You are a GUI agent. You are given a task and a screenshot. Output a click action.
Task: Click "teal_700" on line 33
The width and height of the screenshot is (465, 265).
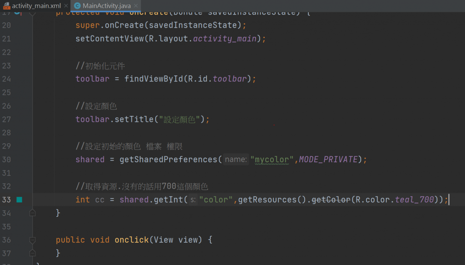pyautogui.click(x=415, y=200)
